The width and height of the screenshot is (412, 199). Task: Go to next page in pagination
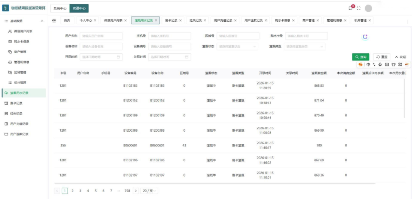136,191
